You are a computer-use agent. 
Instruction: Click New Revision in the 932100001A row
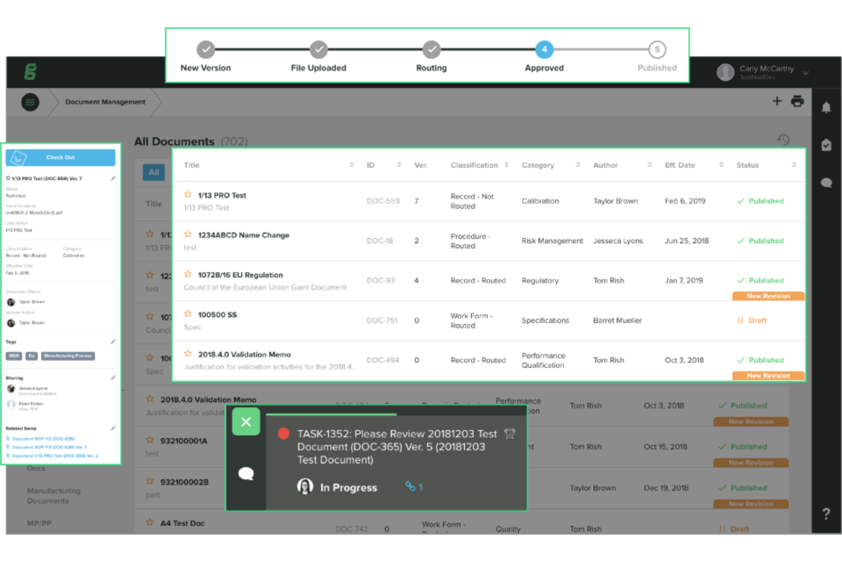click(751, 463)
